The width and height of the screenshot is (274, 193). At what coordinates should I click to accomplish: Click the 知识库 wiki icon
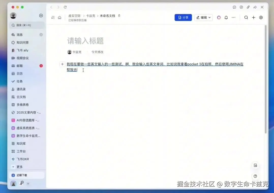pos(13,143)
